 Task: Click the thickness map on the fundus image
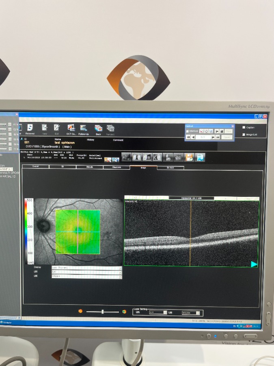(78, 232)
